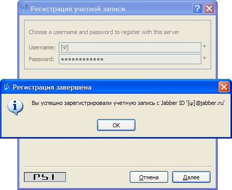Click the Регистрация учетной записи title text
This screenshot has width=232, height=190.
tap(78, 9)
